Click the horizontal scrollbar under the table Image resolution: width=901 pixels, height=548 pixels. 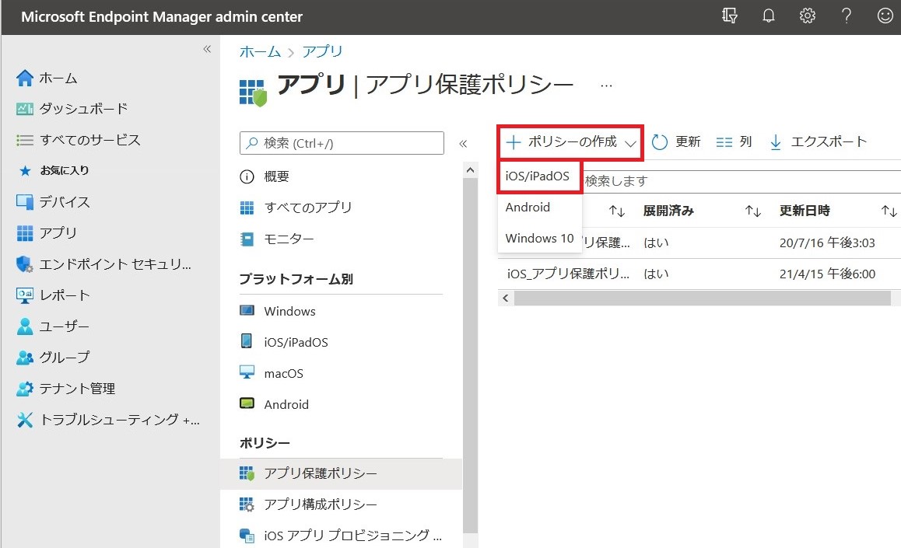pos(700,298)
